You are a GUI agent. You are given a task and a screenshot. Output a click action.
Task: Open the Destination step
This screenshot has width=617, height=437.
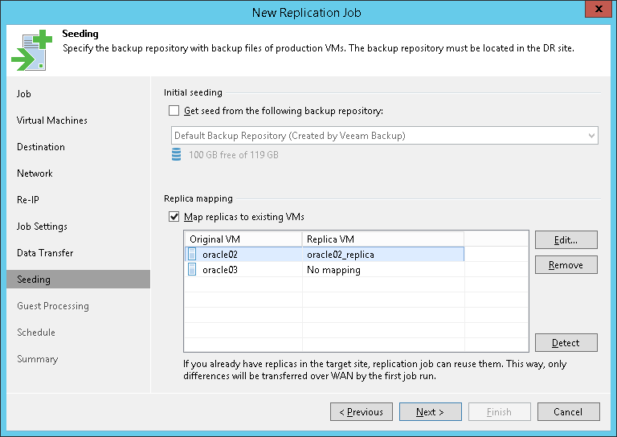click(41, 147)
